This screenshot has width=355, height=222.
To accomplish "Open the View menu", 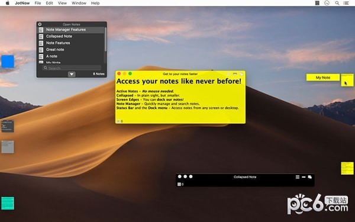I will coord(62,3).
